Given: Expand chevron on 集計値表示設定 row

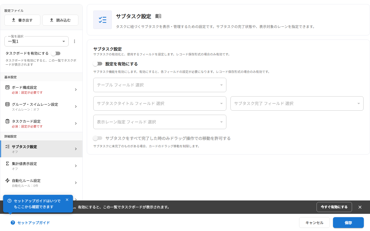Looking at the screenshot, I should pos(76,166).
